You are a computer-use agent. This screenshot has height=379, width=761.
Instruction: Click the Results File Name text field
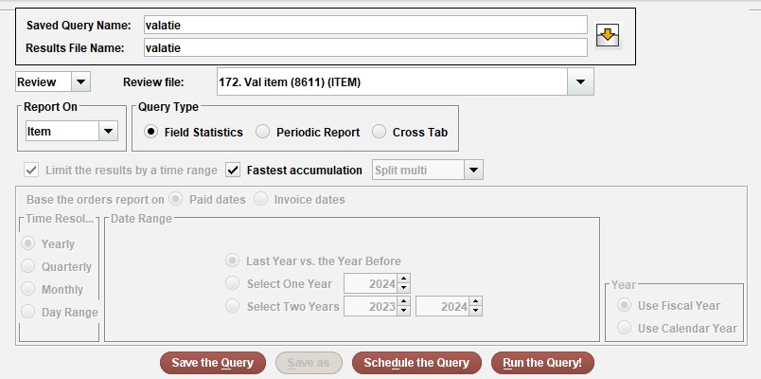click(x=365, y=47)
